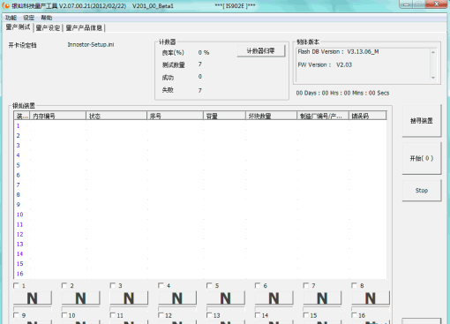Click the N status button under port 5
The width and height of the screenshot is (450, 324).
(226, 298)
